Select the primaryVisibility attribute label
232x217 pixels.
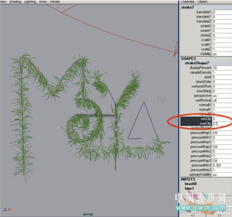pos(200,175)
